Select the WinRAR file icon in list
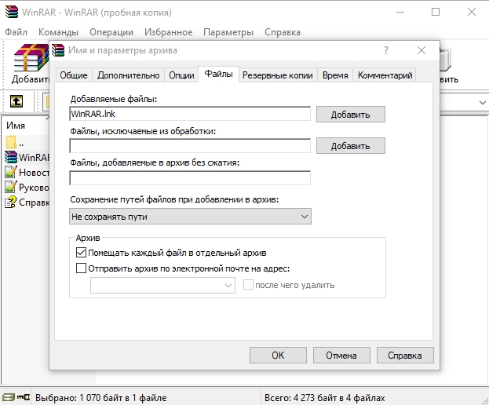 11,157
